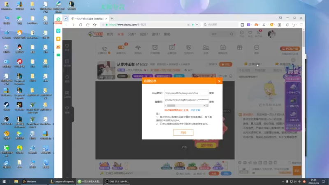329x185 pixels.
Task: Open File Explorer from taskbar
Action: point(16,181)
